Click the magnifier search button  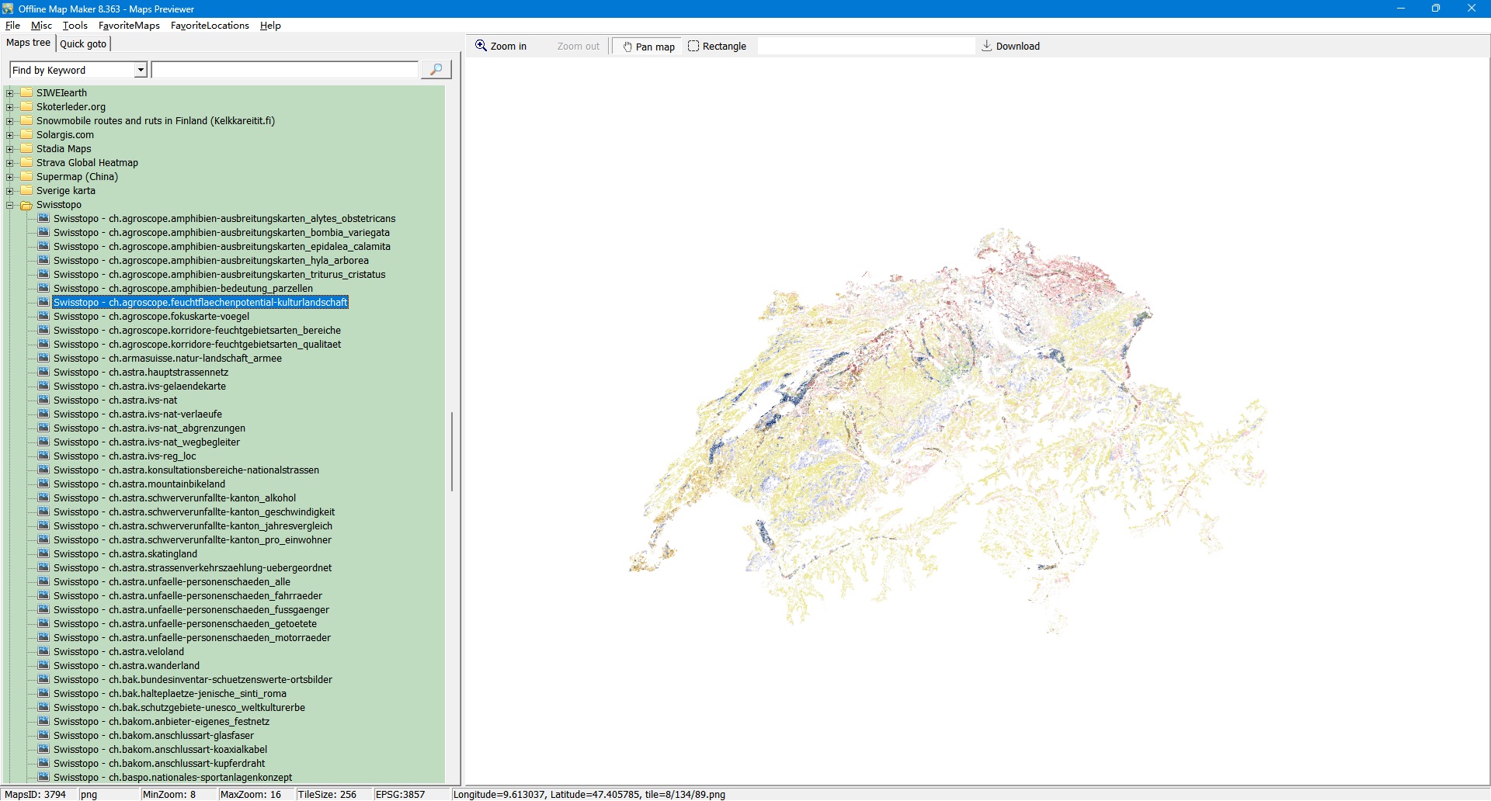click(436, 70)
